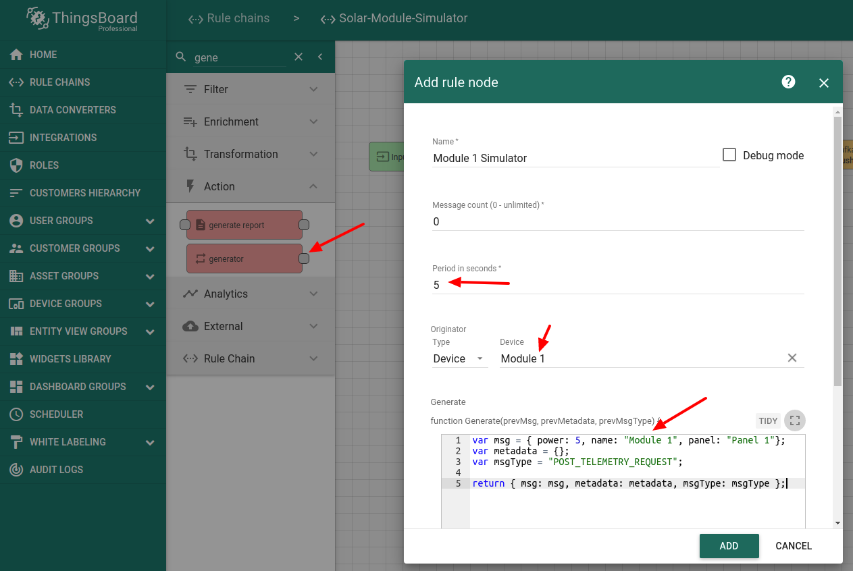Open the originator Type dropdown

459,358
